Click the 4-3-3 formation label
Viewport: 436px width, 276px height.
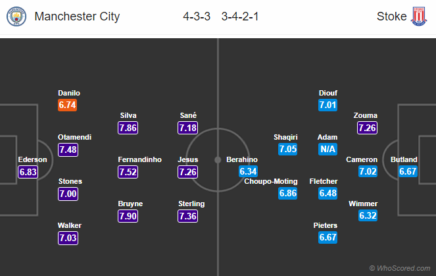pyautogui.click(x=198, y=16)
